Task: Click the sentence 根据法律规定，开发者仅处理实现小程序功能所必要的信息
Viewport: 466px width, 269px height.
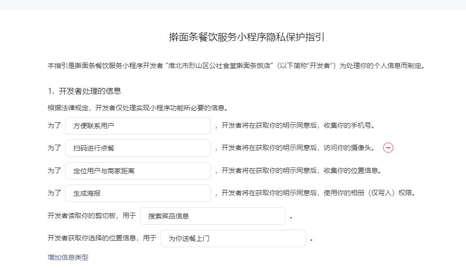Action: pyautogui.click(x=138, y=108)
